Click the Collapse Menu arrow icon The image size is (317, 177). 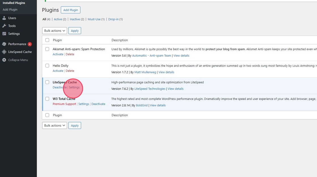tap(4, 60)
